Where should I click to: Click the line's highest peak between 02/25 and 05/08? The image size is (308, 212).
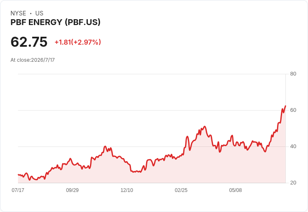pyautogui.click(x=205, y=126)
